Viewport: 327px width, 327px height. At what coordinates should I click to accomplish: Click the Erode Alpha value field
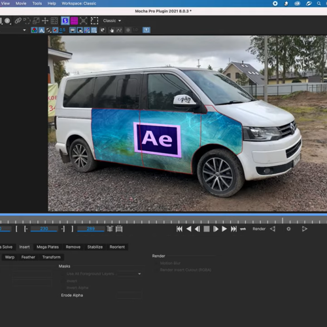[129, 296]
